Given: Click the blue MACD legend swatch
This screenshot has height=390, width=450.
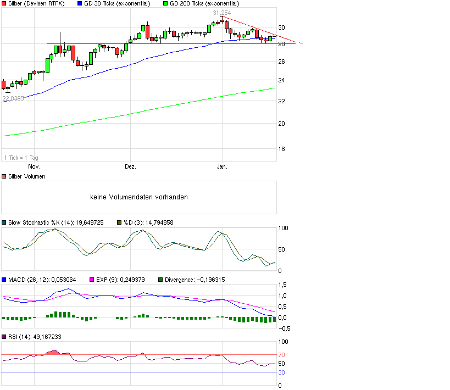Looking at the screenshot, I should (x=4, y=280).
